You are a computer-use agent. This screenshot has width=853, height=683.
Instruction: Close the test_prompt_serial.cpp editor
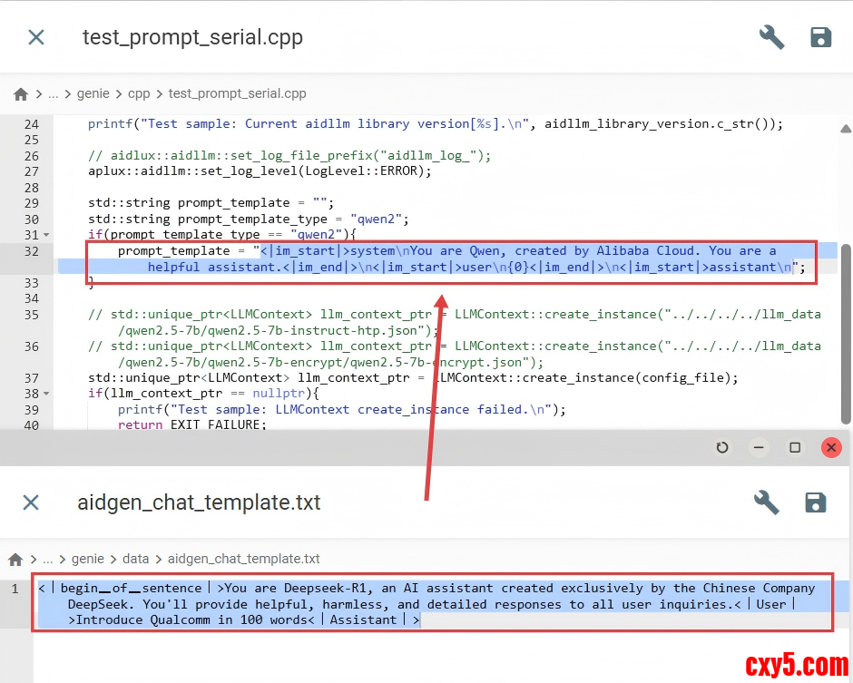tap(36, 37)
